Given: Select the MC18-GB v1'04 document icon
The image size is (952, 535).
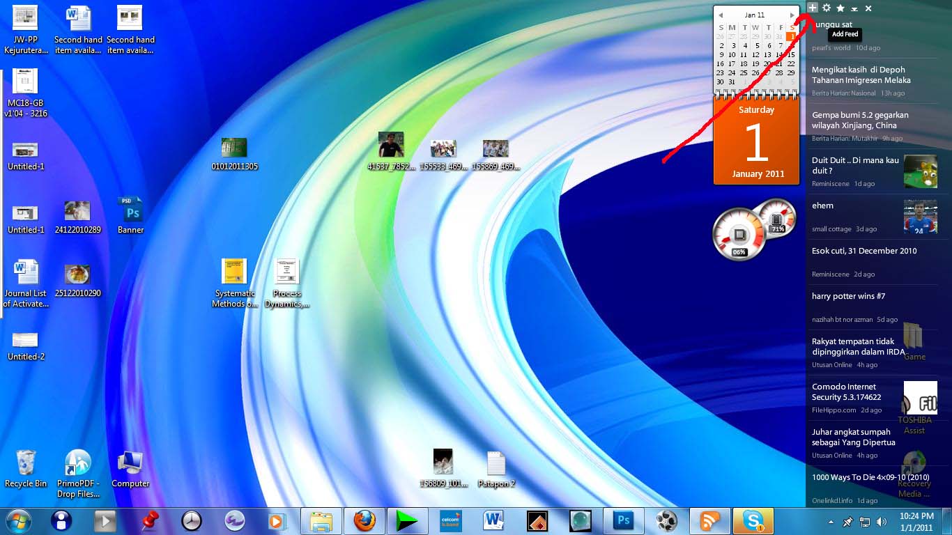Looking at the screenshot, I should [26, 93].
